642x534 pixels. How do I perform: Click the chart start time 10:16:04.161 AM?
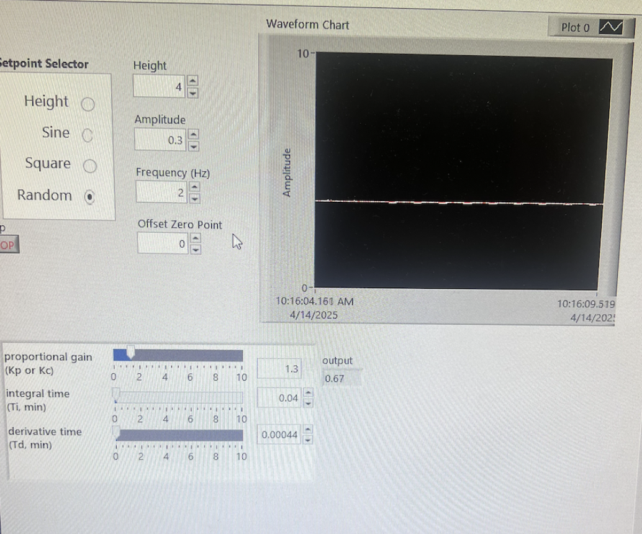coord(314,301)
